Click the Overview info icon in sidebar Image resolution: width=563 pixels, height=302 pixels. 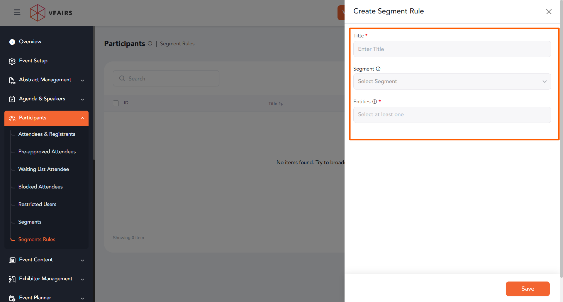pos(12,42)
